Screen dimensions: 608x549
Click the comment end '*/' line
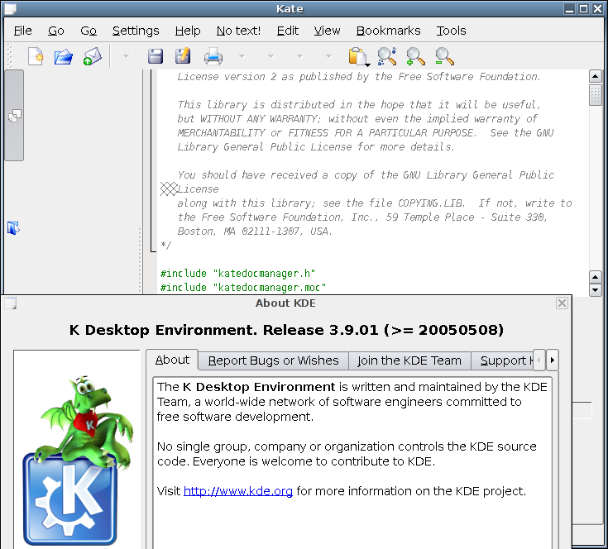[165, 246]
